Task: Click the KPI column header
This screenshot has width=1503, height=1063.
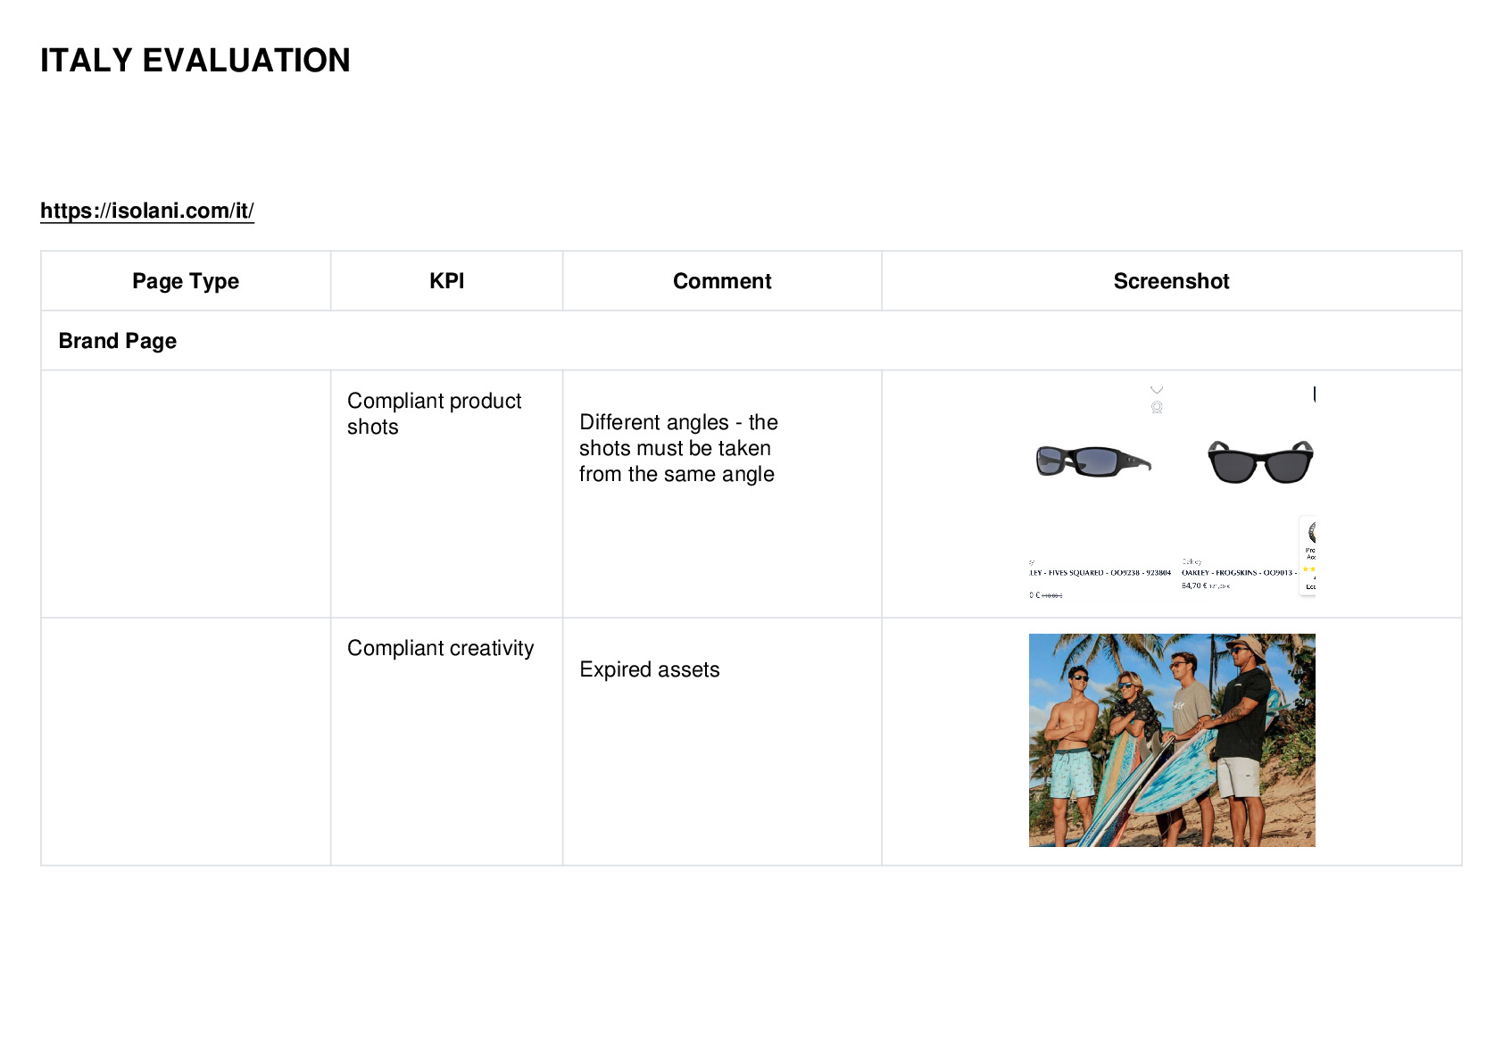Action: point(446,281)
